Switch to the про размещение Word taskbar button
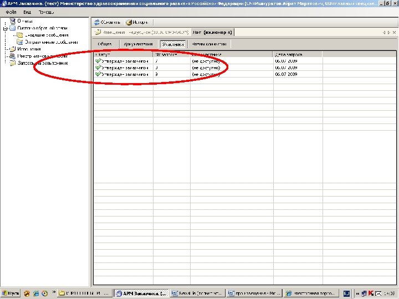The image size is (399, 299). (254, 293)
